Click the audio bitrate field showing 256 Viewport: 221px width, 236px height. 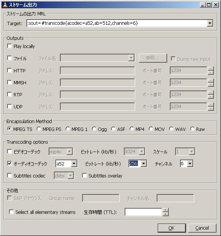point(134,164)
